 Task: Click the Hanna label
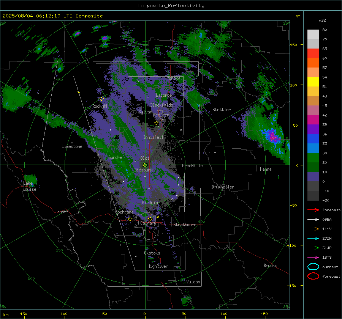(x=266, y=169)
